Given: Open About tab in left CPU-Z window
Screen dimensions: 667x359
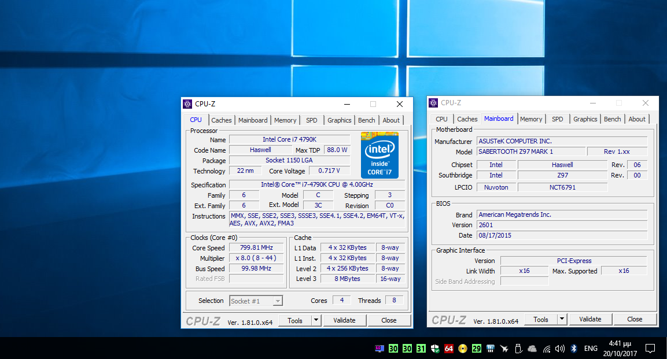Looking at the screenshot, I should point(391,120).
